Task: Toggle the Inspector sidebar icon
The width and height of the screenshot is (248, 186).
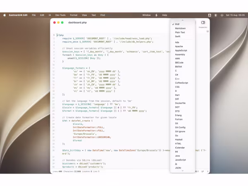Action: coord(203,23)
